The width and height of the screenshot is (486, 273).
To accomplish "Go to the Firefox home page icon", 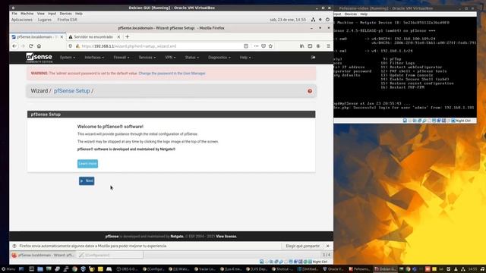I will point(39,45).
